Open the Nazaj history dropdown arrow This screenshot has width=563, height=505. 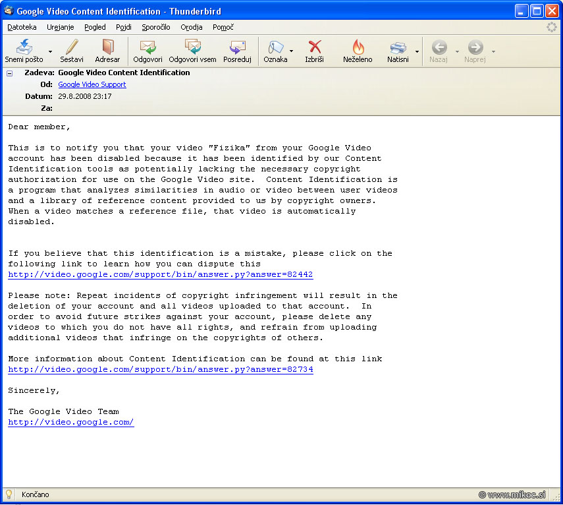pyautogui.click(x=457, y=51)
